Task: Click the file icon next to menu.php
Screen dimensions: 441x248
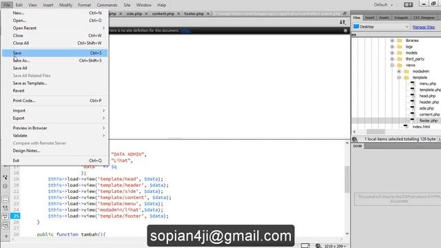Action: pos(413,83)
